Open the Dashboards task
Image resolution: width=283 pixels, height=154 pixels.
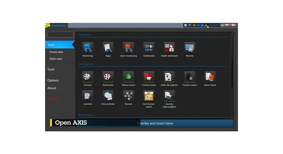(x=149, y=50)
